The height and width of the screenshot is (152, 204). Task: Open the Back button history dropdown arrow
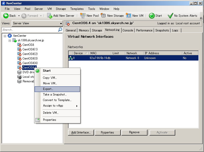tap(19, 16)
